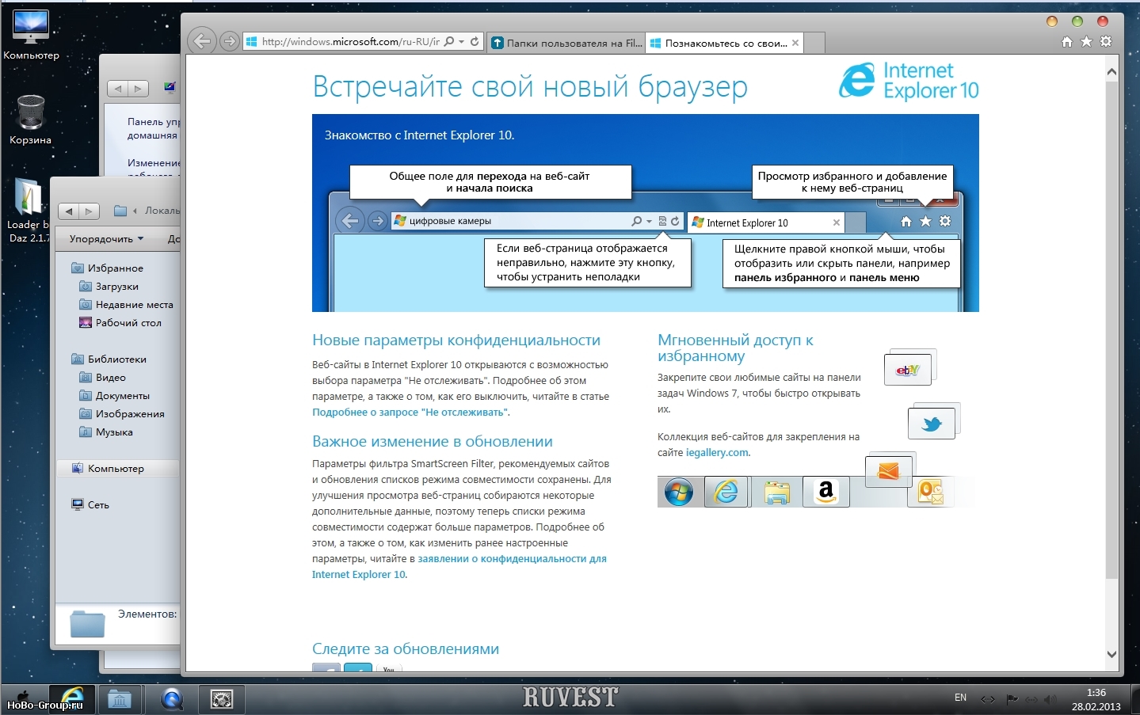Screen dimensions: 1140x715
Task: Click the search magnifier in IE address bar
Action: [x=449, y=41]
